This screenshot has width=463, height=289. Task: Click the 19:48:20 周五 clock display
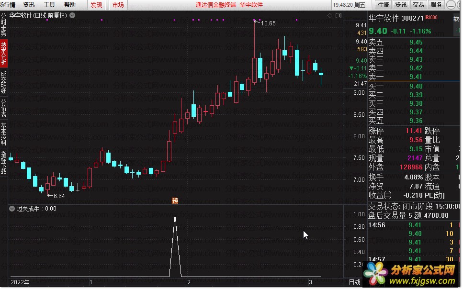tap(349, 5)
